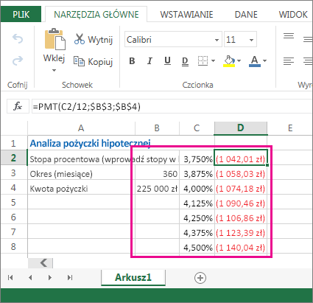Click the Borders grid icon

203,60
